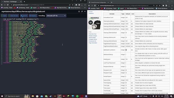Expand bookmarks overflow in left browser

click(x=85, y=8)
